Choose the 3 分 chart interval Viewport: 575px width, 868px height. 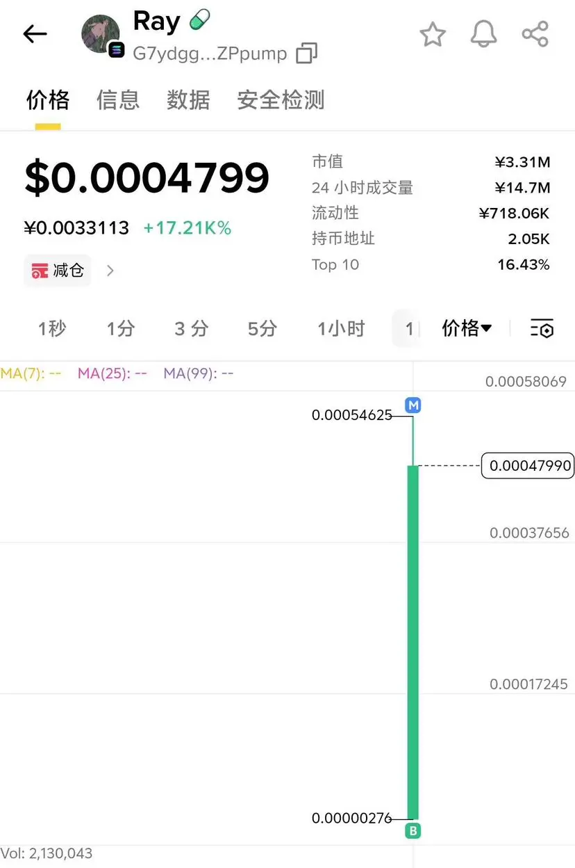coord(191,328)
